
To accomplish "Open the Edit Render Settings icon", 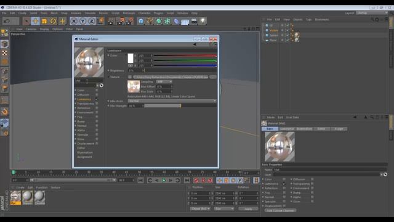I will pyautogui.click(x=129, y=21).
